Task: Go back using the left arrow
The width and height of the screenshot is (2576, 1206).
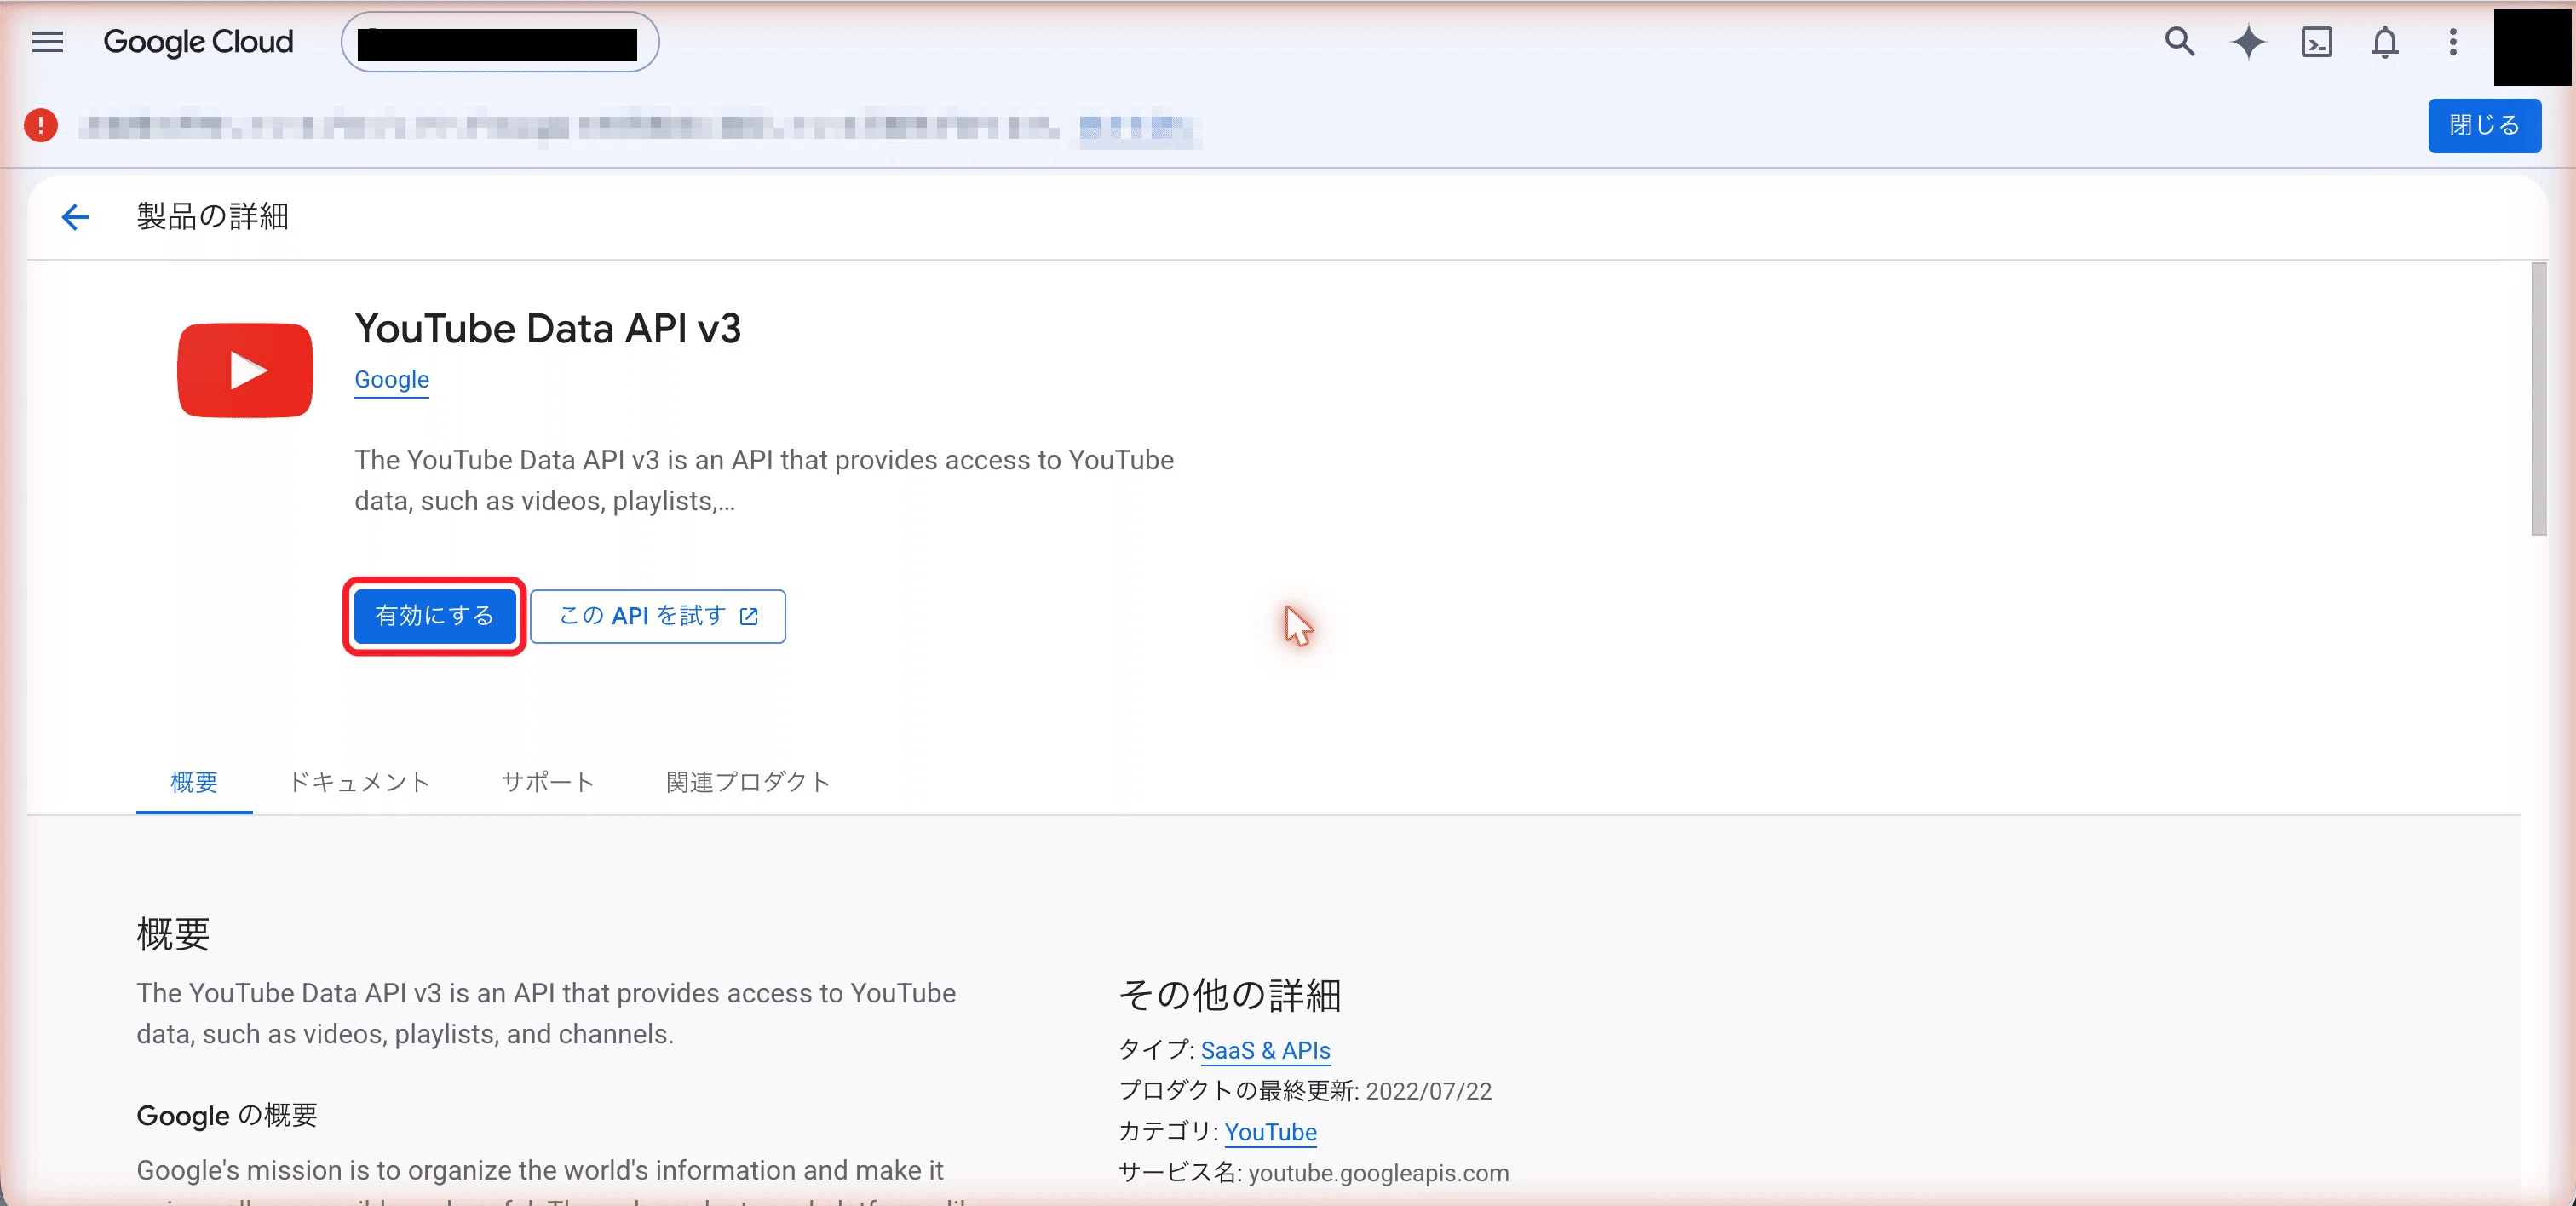Action: (x=75, y=217)
